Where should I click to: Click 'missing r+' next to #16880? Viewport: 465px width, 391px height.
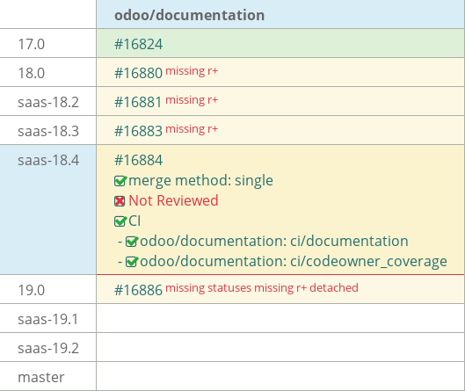(192, 71)
